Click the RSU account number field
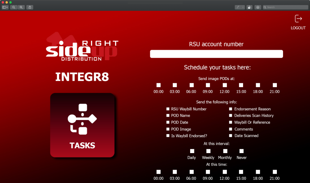 [216, 54]
